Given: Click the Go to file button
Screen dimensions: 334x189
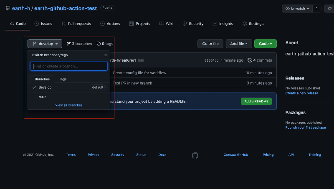Looking at the screenshot, I should coord(210,44).
